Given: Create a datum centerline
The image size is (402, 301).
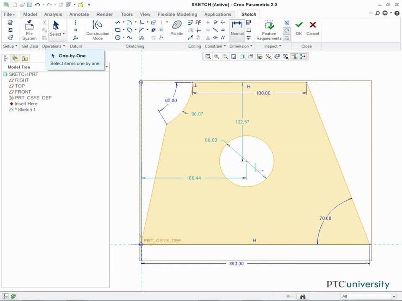Looking at the screenshot, I should [x=75, y=23].
